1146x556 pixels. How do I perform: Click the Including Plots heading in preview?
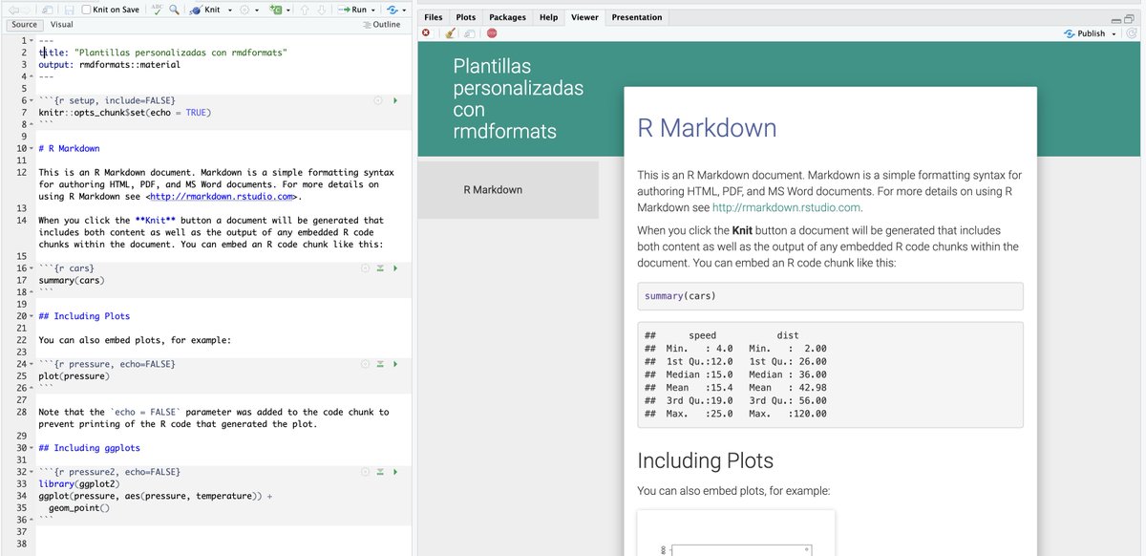[705, 460]
